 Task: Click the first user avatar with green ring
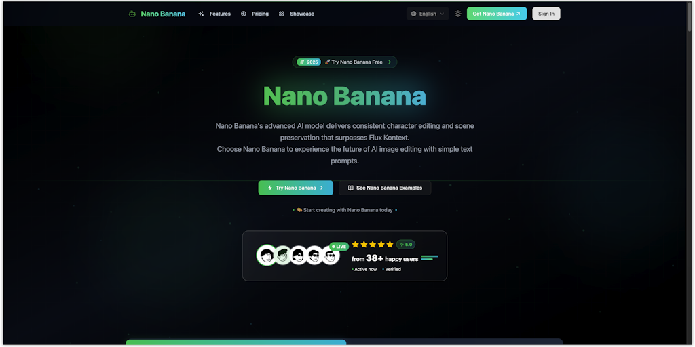click(x=267, y=255)
